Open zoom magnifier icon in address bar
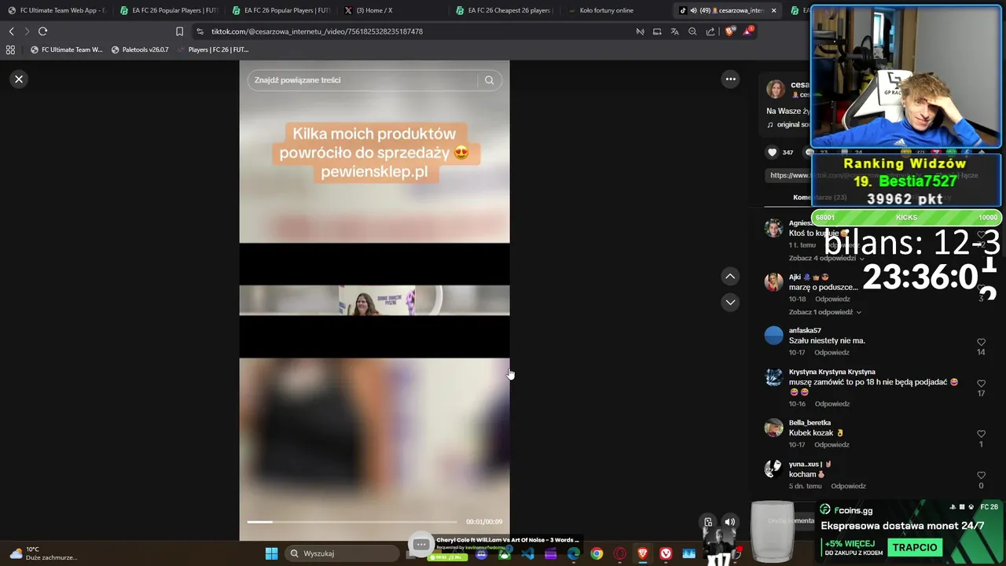 click(692, 31)
